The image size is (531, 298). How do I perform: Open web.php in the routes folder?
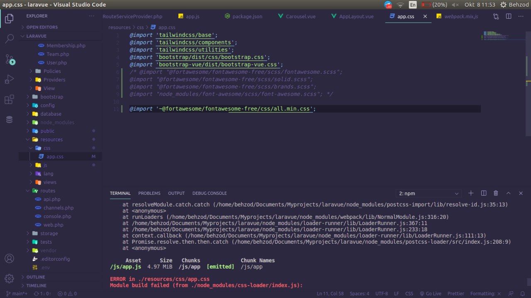point(60,225)
